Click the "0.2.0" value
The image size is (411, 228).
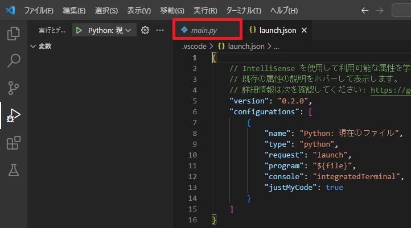293,101
